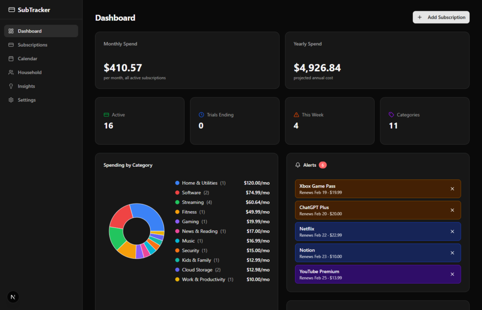Select the Dashboard grid icon
Image resolution: width=482 pixels, height=310 pixels.
(11, 31)
